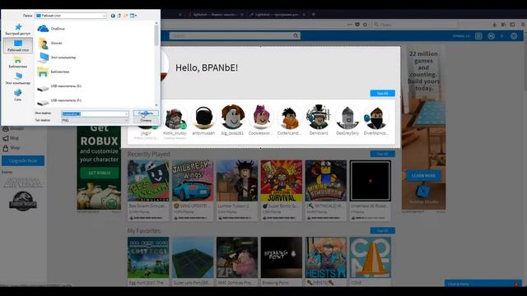Open Super Bomb Survival game thumbnail

[282, 181]
